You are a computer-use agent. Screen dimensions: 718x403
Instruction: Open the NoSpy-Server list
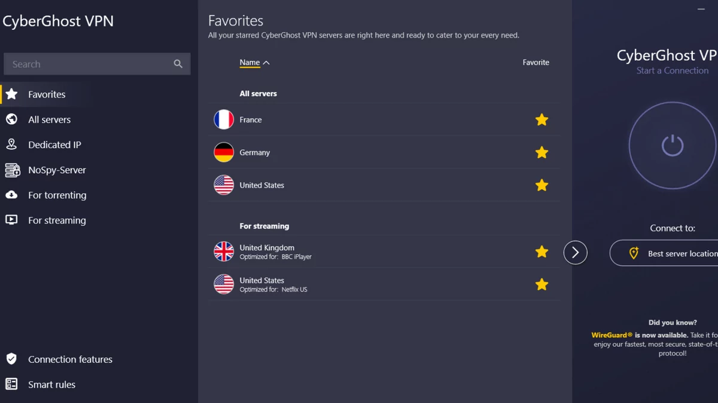point(57,170)
